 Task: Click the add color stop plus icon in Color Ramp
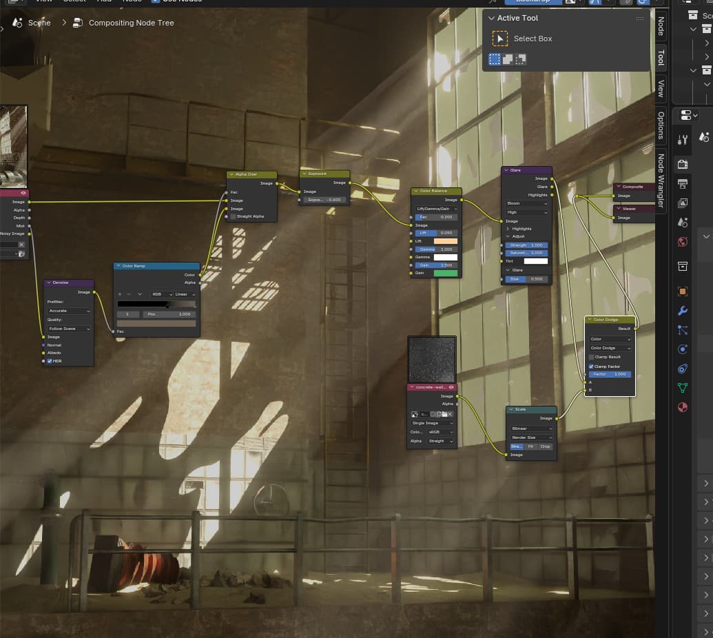point(120,294)
